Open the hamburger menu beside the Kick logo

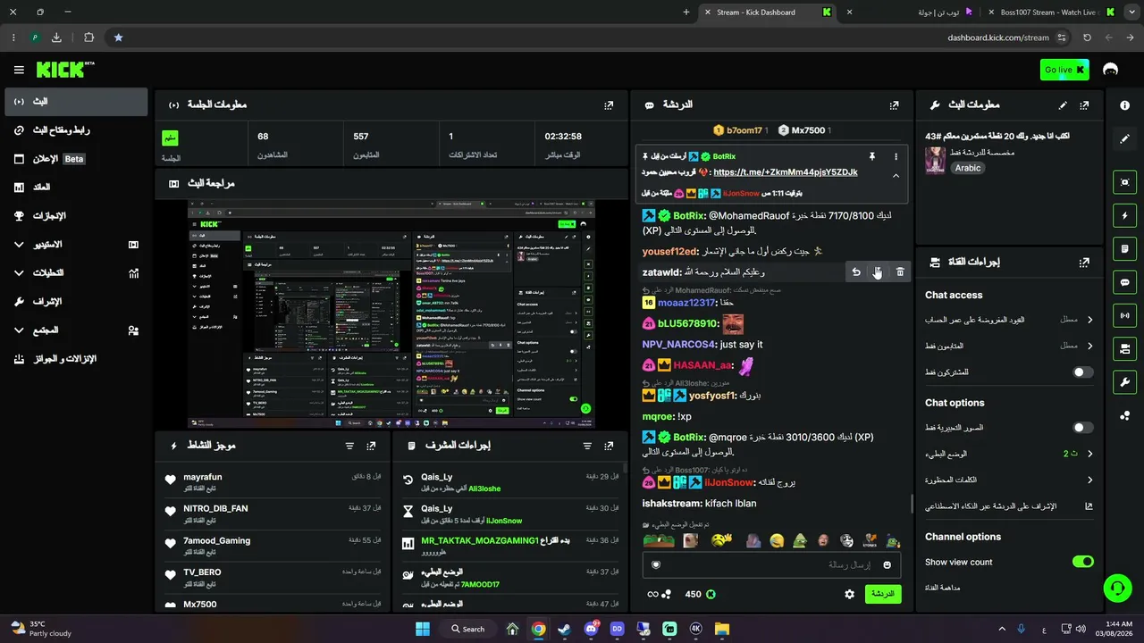pyautogui.click(x=19, y=70)
